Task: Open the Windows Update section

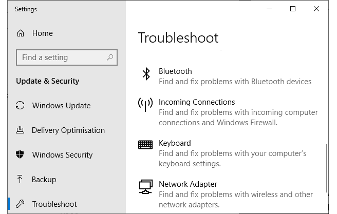Action: pyautogui.click(x=61, y=106)
